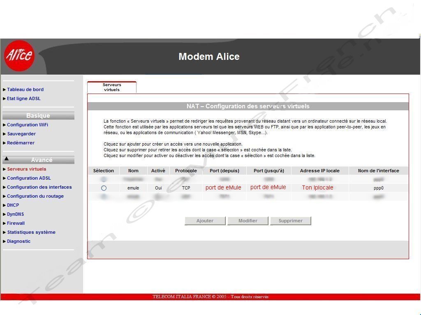
Task: Click the Basique section header
Action: point(38,116)
